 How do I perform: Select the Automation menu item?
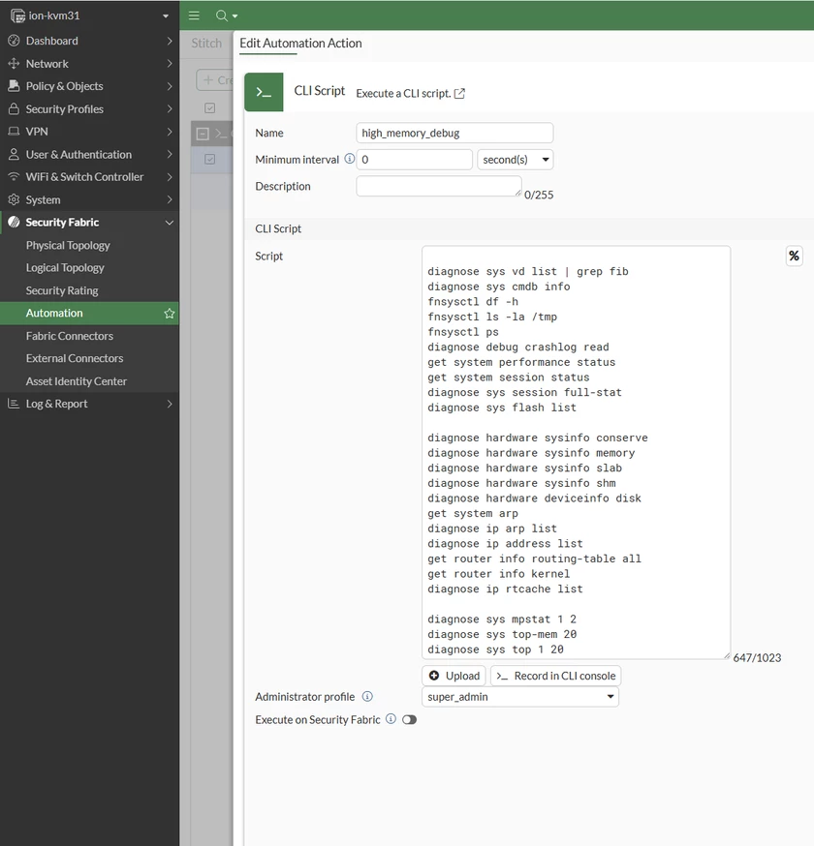[89, 313]
